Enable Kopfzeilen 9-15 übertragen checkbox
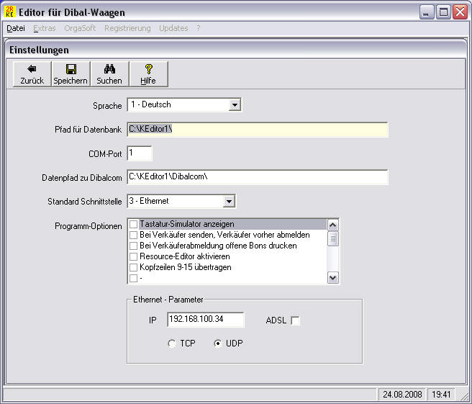This screenshot has height=404, width=472. [x=134, y=267]
